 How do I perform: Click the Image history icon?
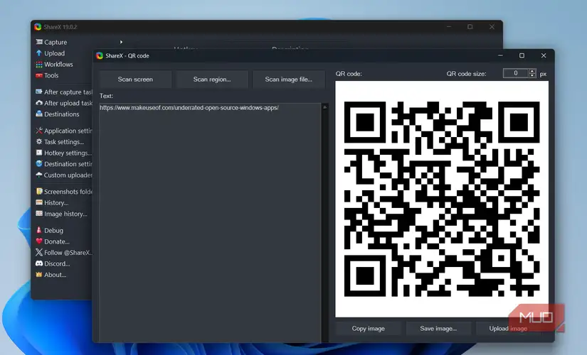coord(39,214)
